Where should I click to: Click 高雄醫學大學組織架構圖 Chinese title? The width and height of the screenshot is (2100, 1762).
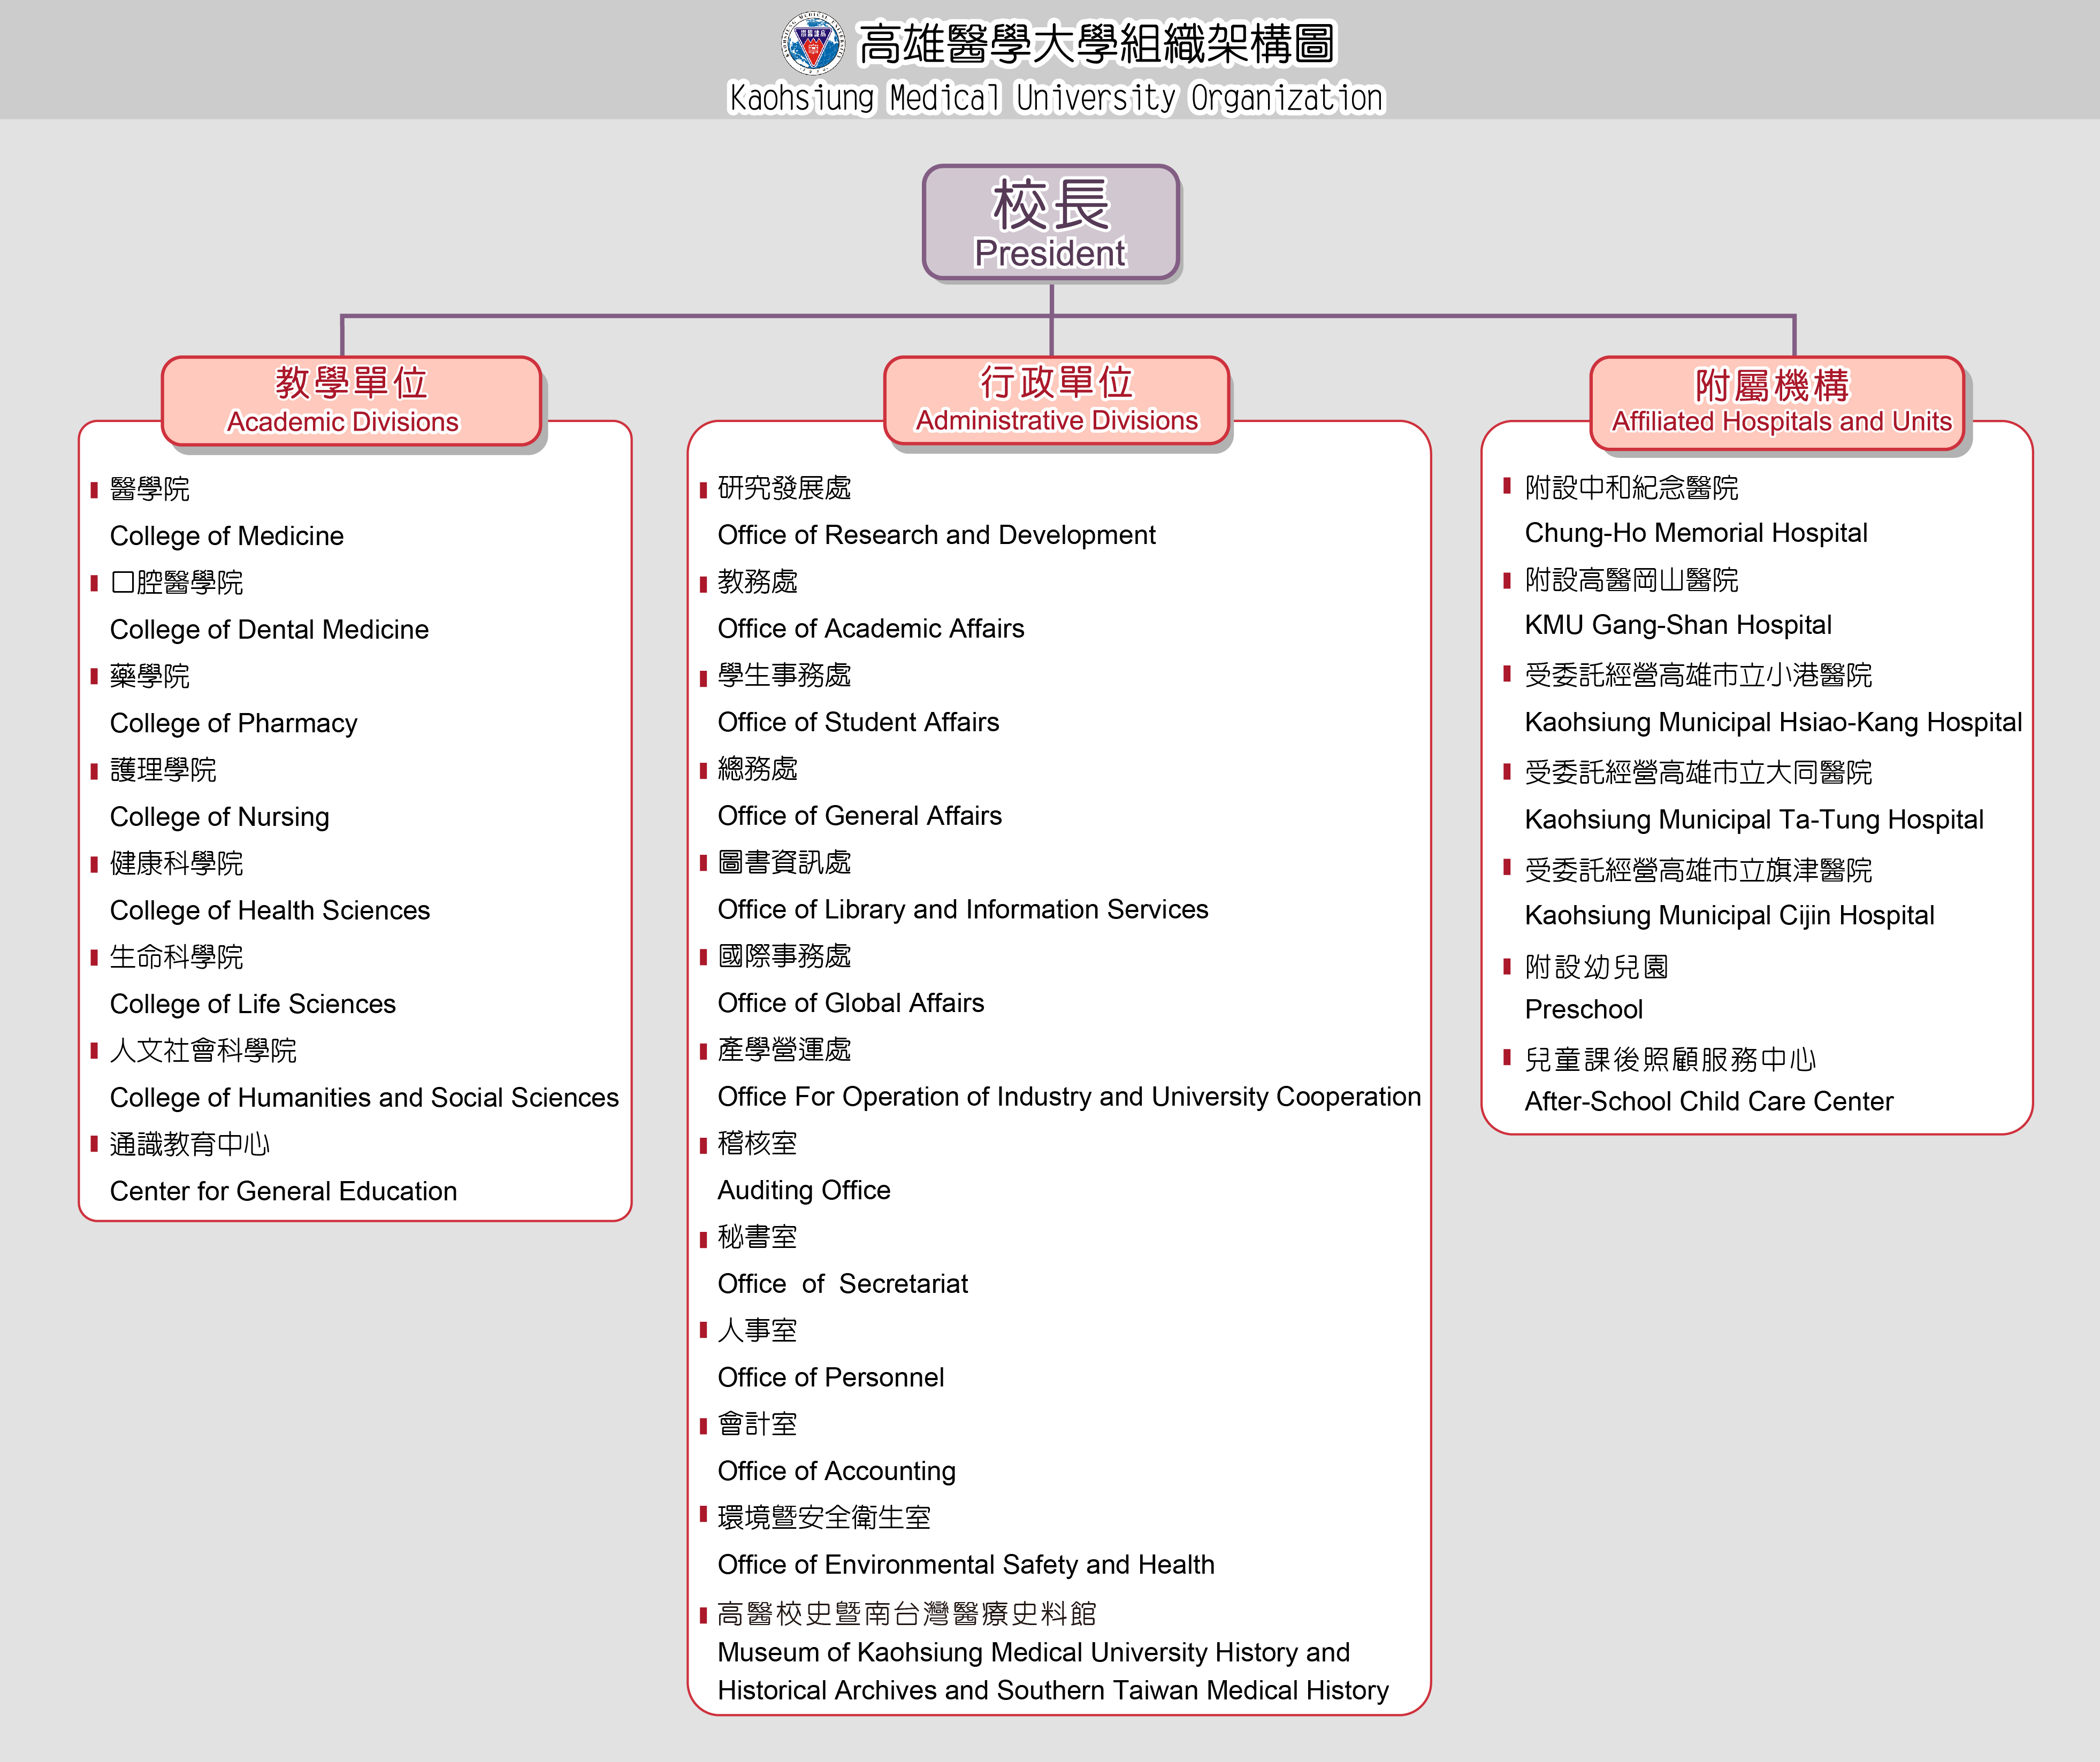[x=1097, y=44]
